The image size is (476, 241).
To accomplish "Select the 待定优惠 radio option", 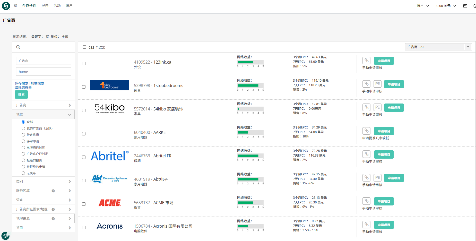I will pos(23,135).
